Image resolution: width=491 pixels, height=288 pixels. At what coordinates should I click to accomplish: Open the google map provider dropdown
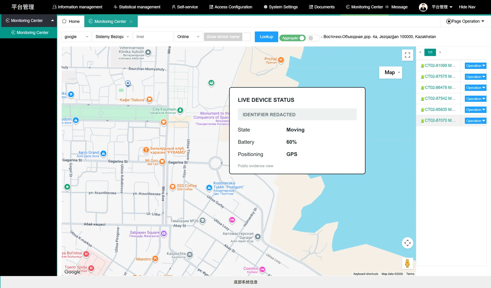coord(76,37)
